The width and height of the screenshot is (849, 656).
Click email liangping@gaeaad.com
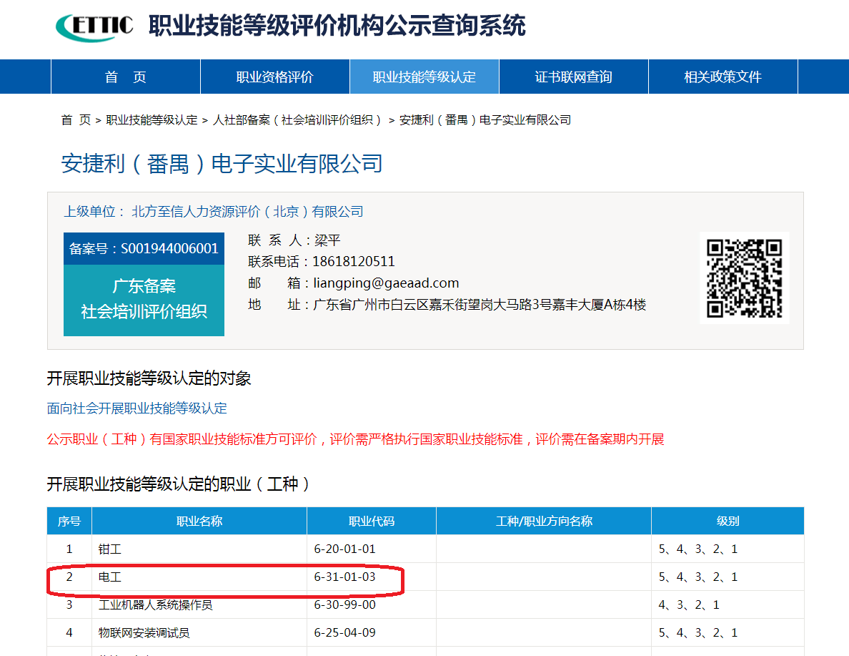tap(386, 283)
